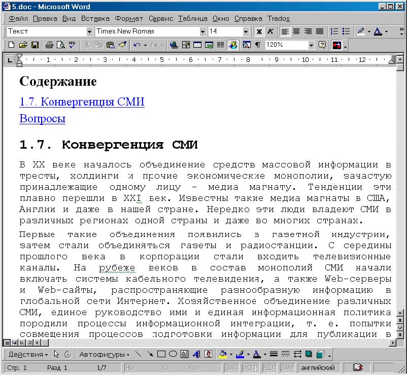Toggle Document Map view
This screenshot has width=407, height=375.
247,45
